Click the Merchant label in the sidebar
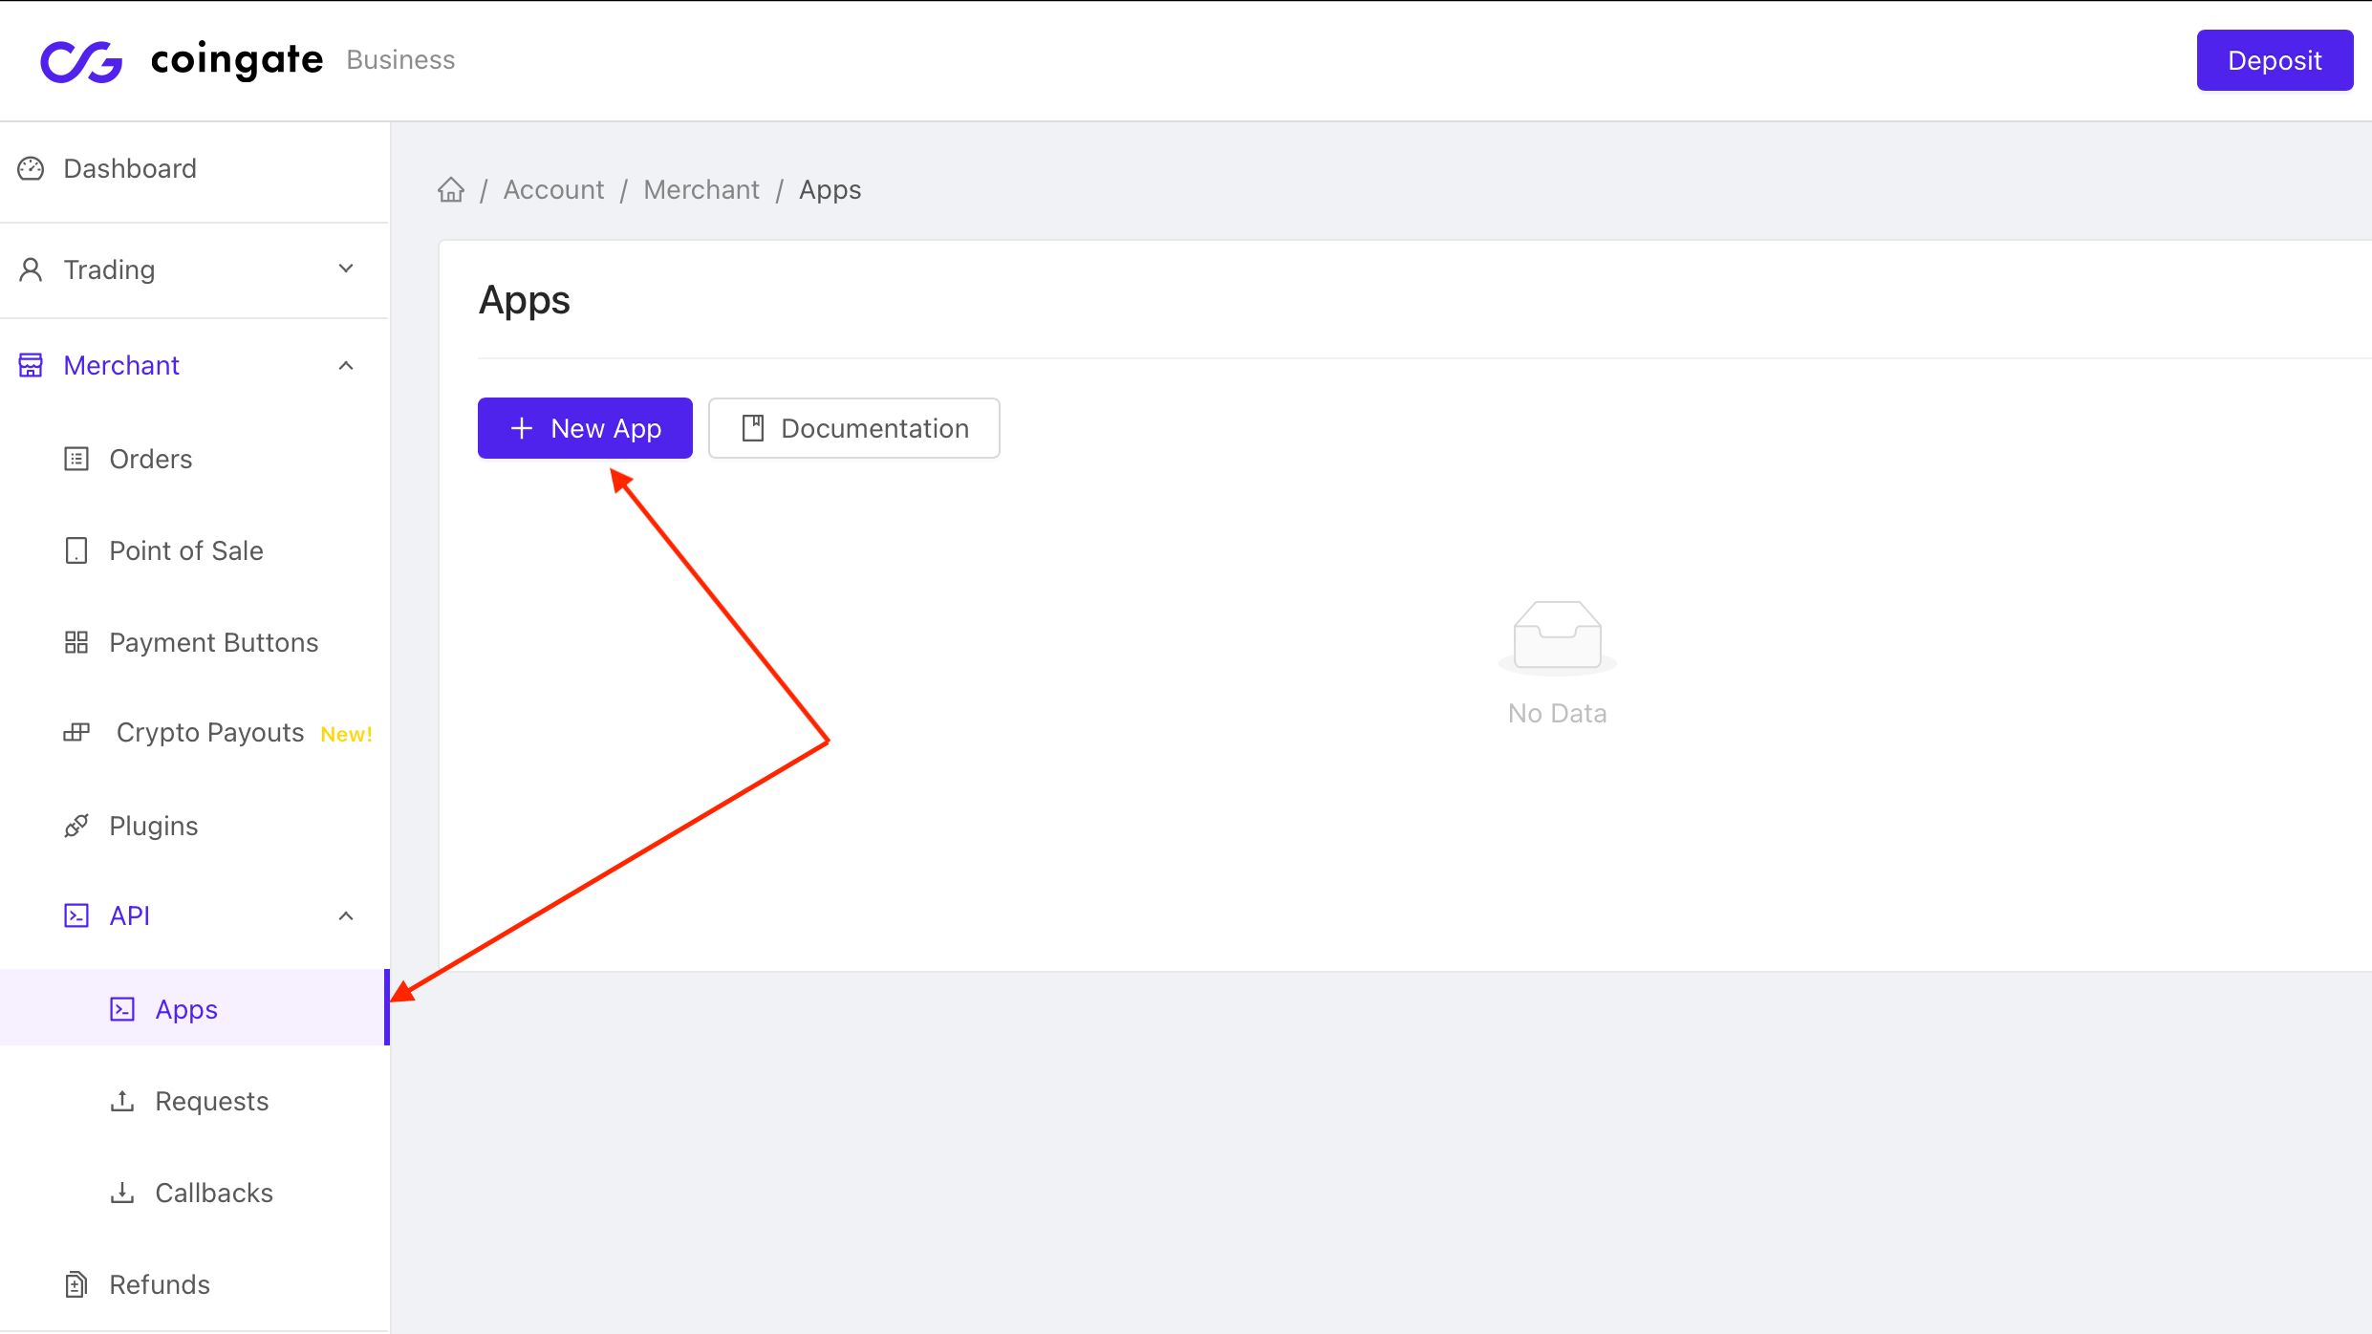Image resolution: width=2372 pixels, height=1334 pixels. click(121, 365)
